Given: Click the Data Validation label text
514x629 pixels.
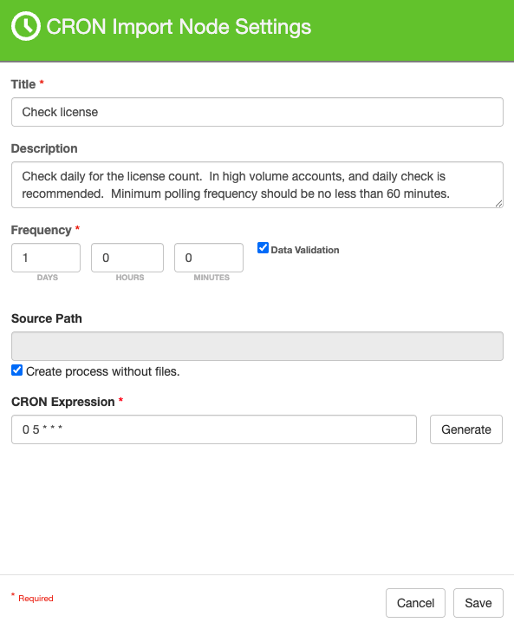Looking at the screenshot, I should click(x=305, y=250).
